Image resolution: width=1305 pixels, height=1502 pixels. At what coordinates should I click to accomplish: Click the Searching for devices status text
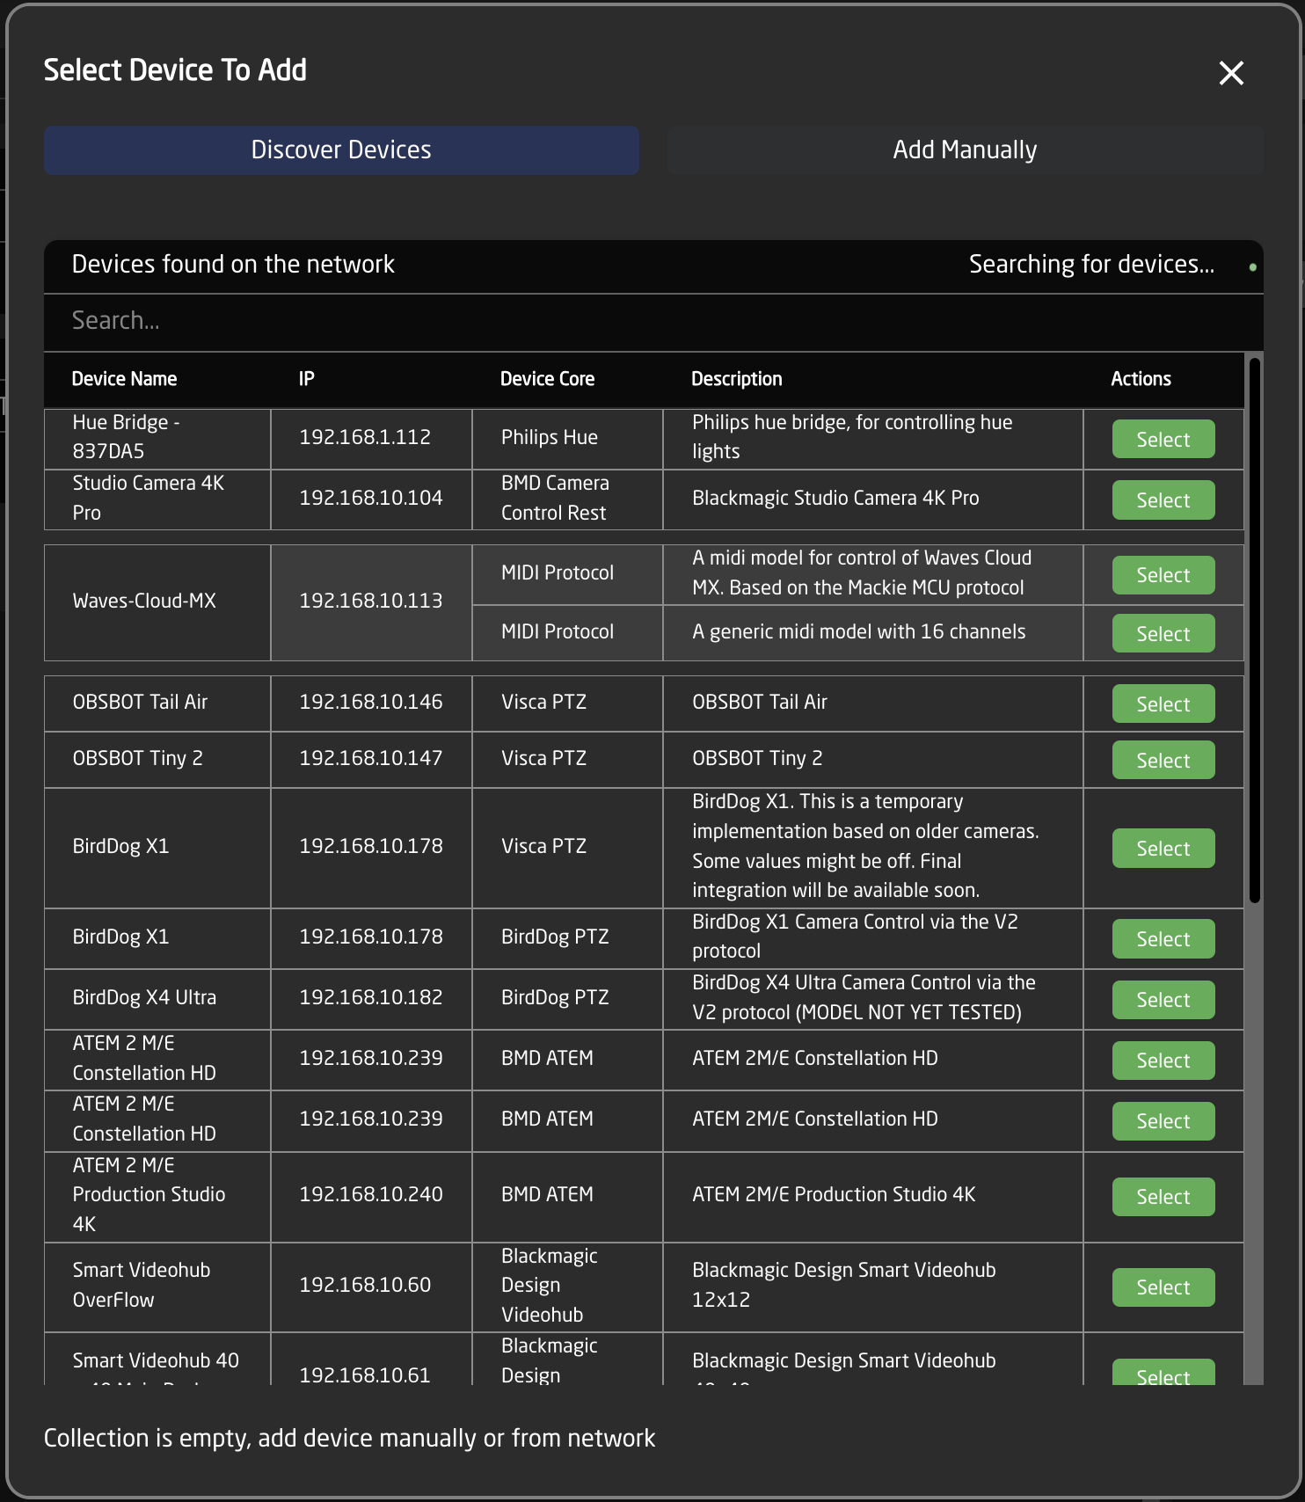1091,265
